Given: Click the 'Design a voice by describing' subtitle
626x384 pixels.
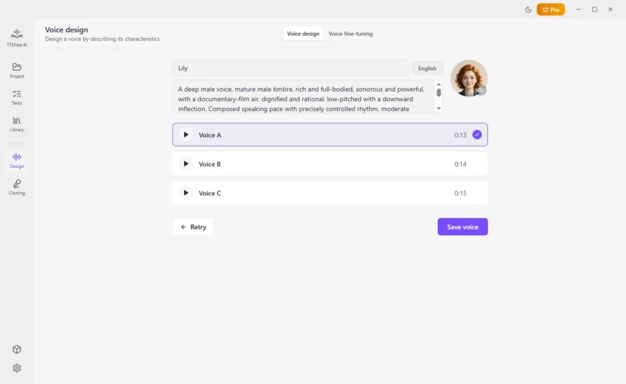Looking at the screenshot, I should click(102, 39).
